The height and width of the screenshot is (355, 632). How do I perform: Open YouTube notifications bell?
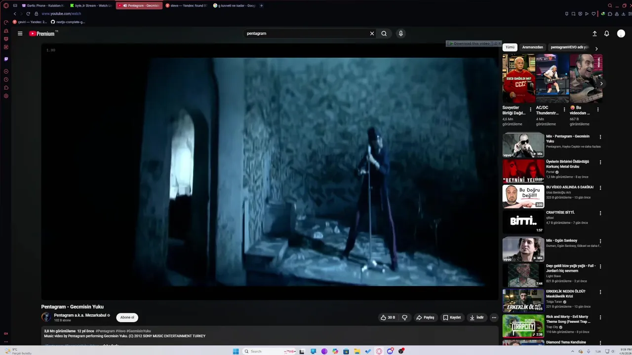[x=607, y=34]
